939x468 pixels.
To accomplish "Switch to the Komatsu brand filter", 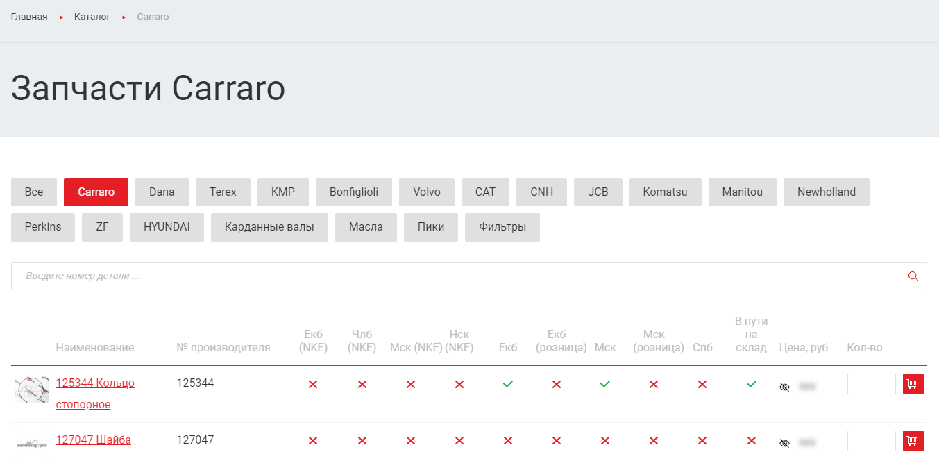I will point(665,192).
